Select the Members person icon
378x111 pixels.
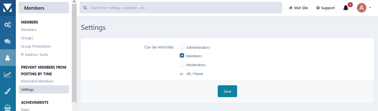(x=7, y=58)
